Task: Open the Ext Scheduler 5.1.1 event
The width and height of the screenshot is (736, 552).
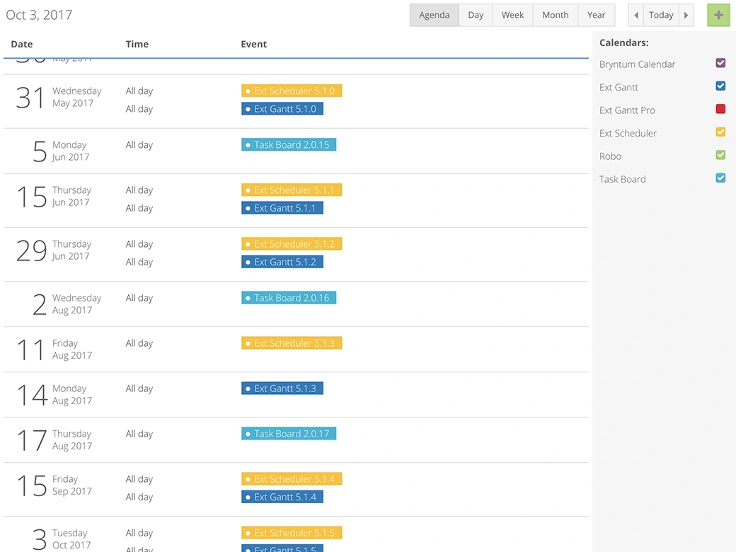Action: (292, 190)
